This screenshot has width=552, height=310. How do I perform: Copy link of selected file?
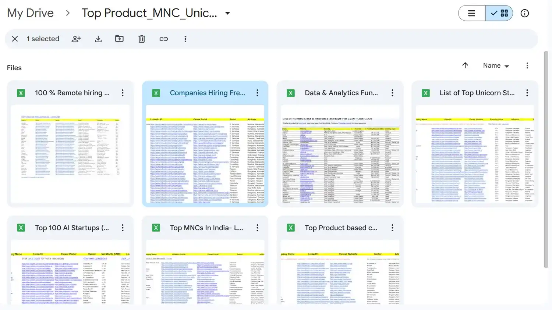(164, 39)
